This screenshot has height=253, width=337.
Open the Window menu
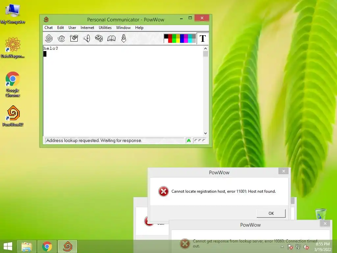pos(123,28)
